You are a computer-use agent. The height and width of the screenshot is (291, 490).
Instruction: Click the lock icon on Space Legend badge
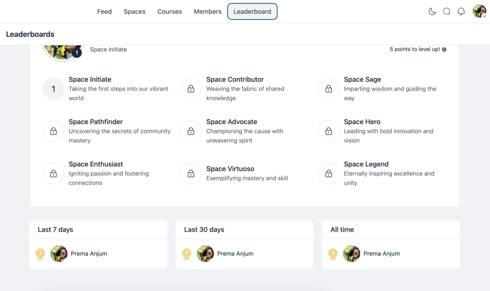coord(328,173)
